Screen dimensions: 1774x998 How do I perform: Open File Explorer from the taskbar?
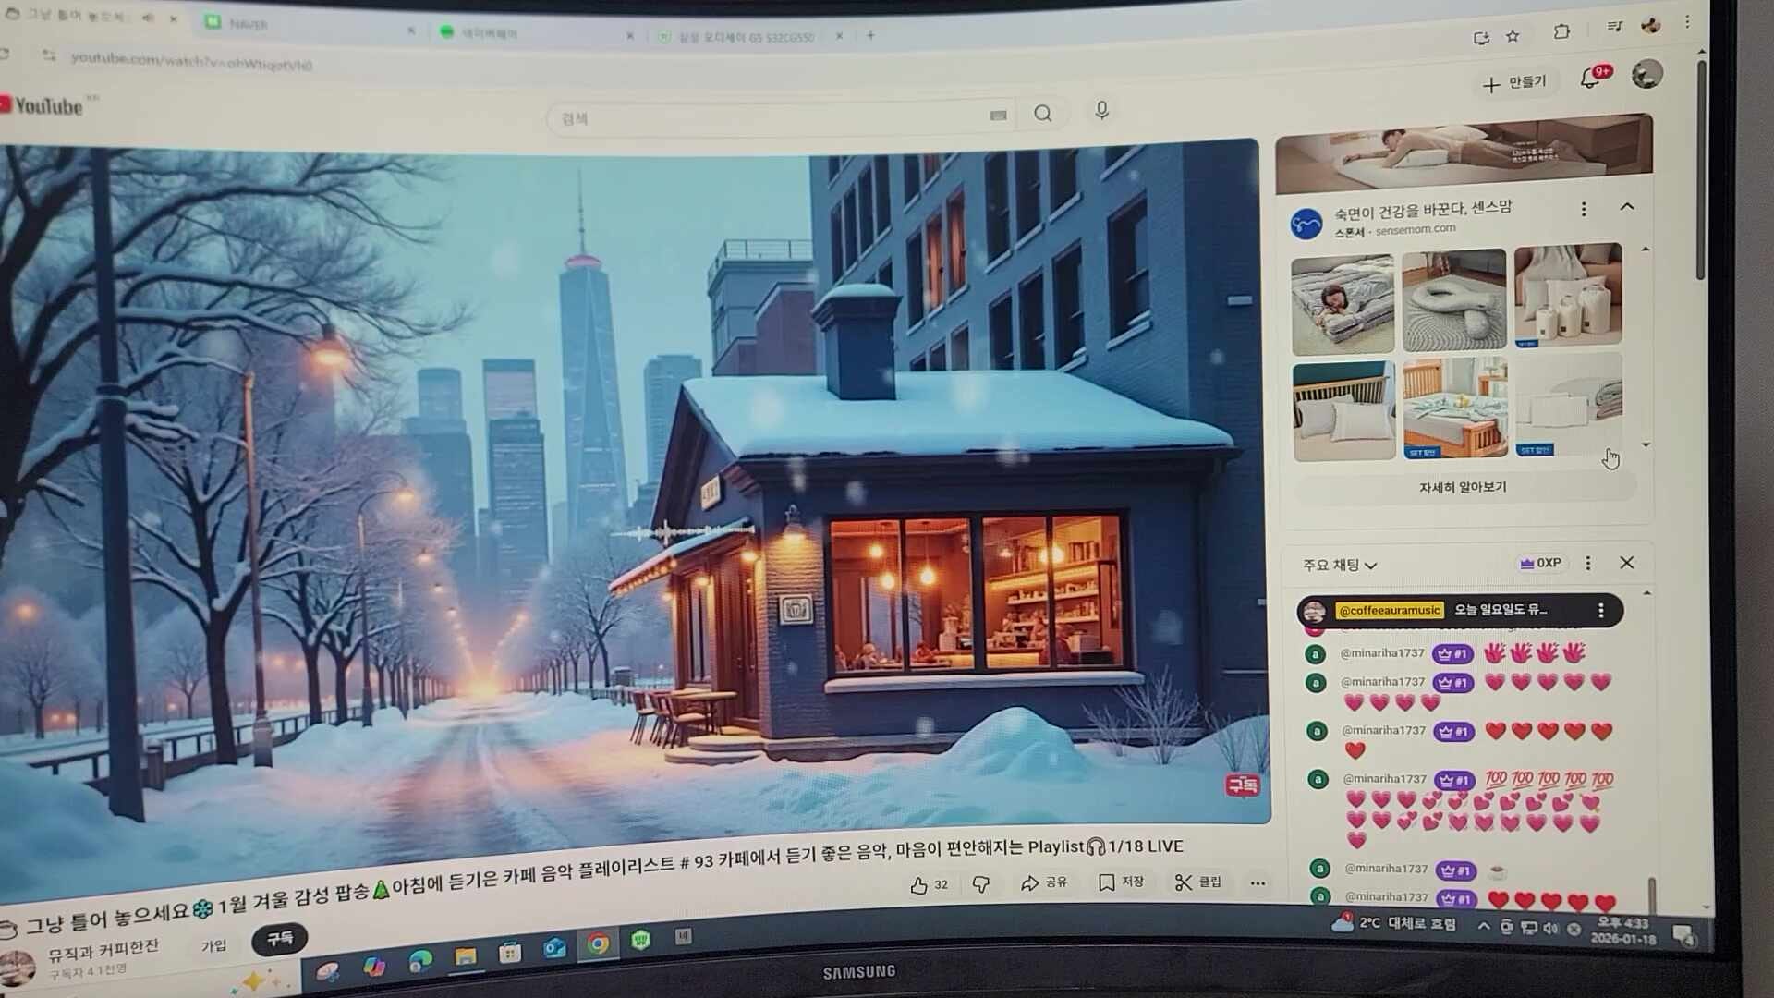466,955
